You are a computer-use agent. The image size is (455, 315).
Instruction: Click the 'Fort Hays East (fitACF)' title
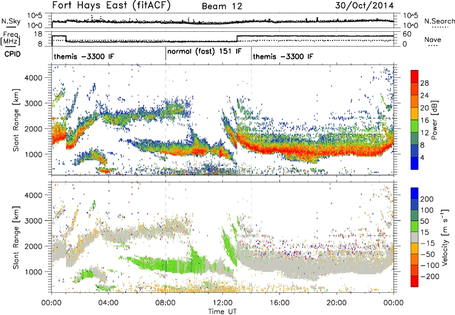pyautogui.click(x=111, y=6)
